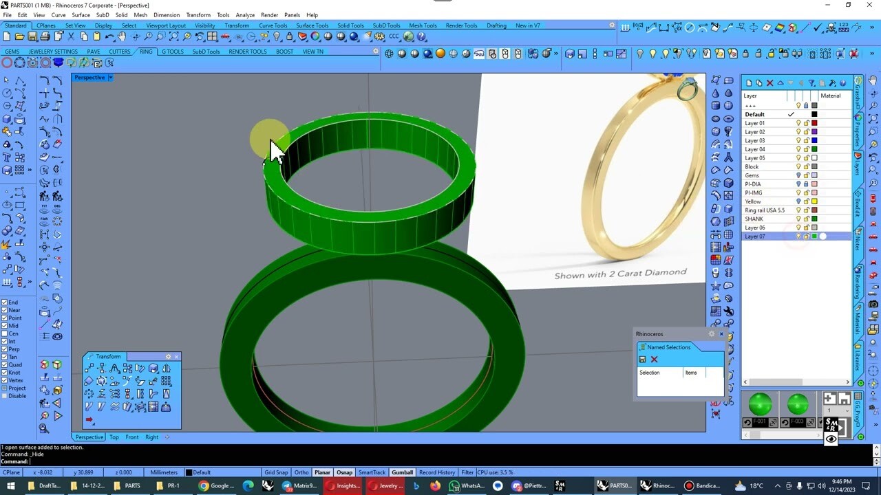Click the delete layer X icon
The height and width of the screenshot is (495, 881).
coord(769,82)
